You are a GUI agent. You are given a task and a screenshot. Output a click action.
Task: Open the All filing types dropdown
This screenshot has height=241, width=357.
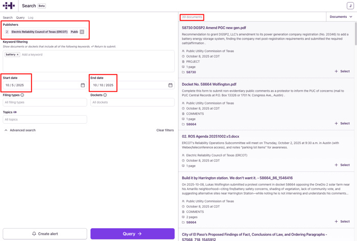click(45, 102)
